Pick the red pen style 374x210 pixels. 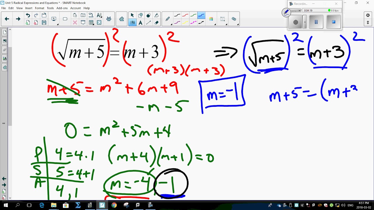click(x=185, y=15)
